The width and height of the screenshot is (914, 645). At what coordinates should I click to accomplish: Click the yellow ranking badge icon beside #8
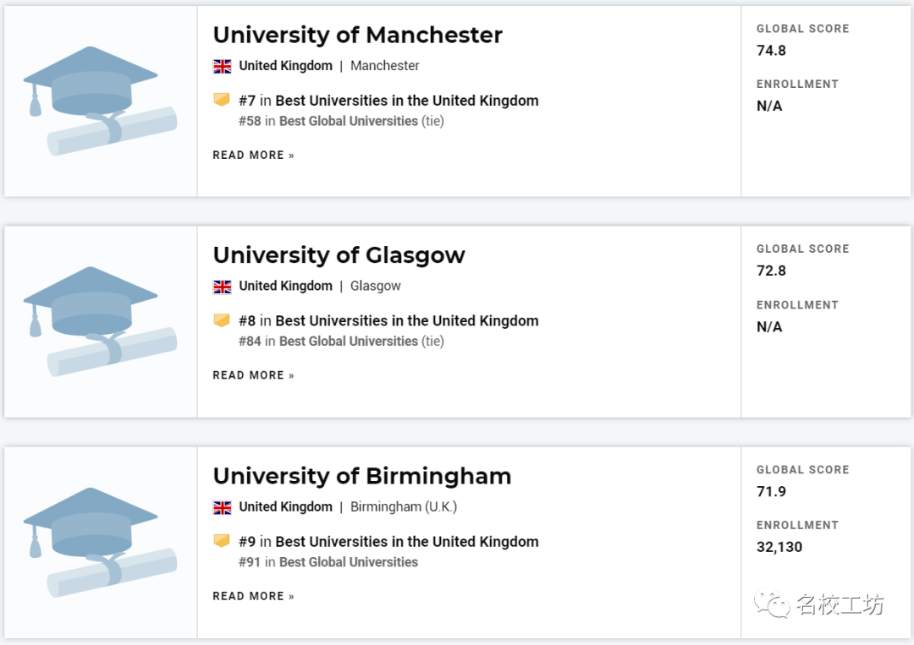click(222, 320)
